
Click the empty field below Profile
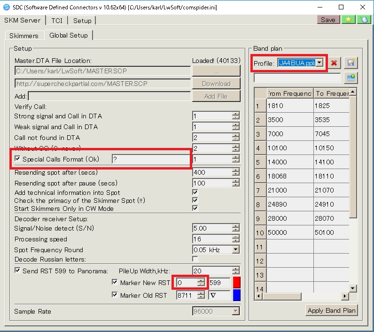(x=297, y=77)
